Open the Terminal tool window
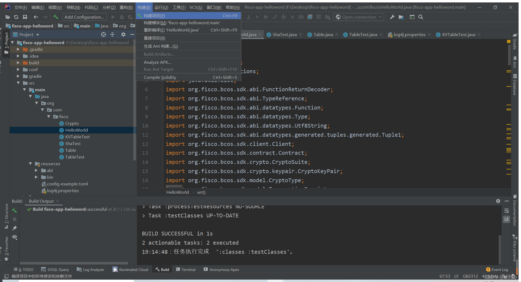 [x=186, y=270]
